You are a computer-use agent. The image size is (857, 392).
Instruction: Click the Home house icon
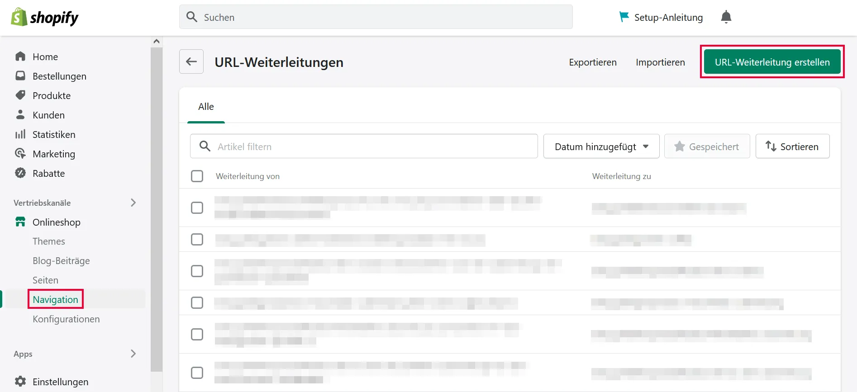[20, 57]
